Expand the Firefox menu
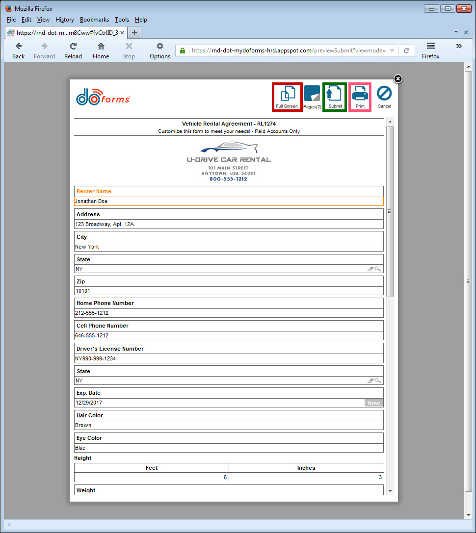Screen dimensions: 476x533 430,51
